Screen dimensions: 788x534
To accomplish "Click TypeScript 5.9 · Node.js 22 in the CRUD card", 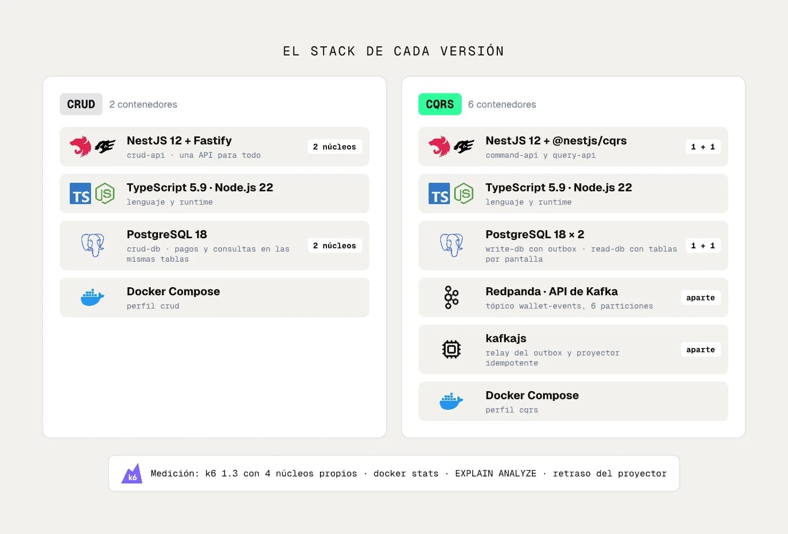I will tap(200, 188).
